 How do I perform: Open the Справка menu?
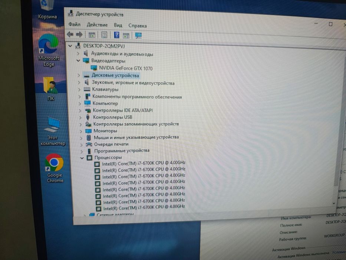point(138,26)
